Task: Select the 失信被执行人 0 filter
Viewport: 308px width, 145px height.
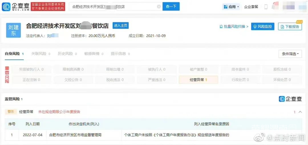Action: [31, 70]
